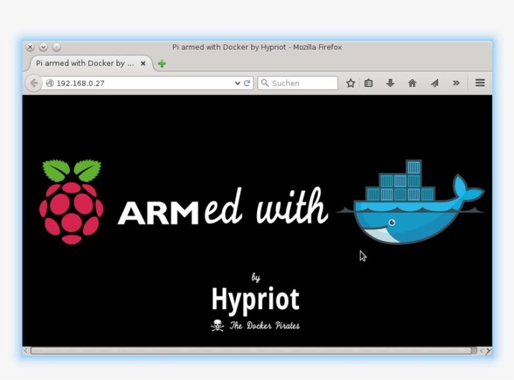Expand the window shade disclosure control
The width and height of the screenshot is (514, 380).
click(x=43, y=46)
